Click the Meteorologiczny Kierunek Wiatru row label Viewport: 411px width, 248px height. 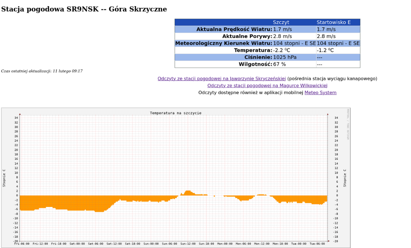[x=224, y=44]
